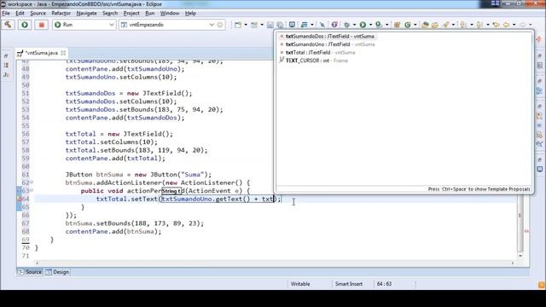Expand the Debug dropdown arrow
The width and height of the screenshot is (546, 307).
tap(355, 25)
